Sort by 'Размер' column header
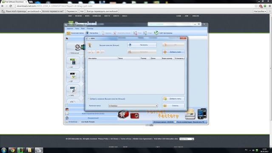This screenshot has width=272, height=153. click(x=145, y=59)
